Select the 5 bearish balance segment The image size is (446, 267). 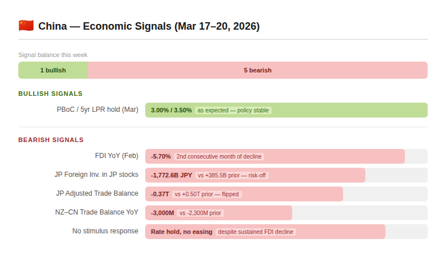coord(257,70)
